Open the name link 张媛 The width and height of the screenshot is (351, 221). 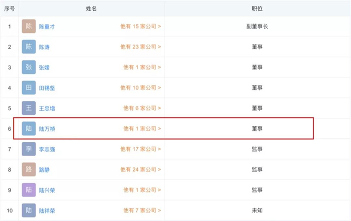click(44, 67)
